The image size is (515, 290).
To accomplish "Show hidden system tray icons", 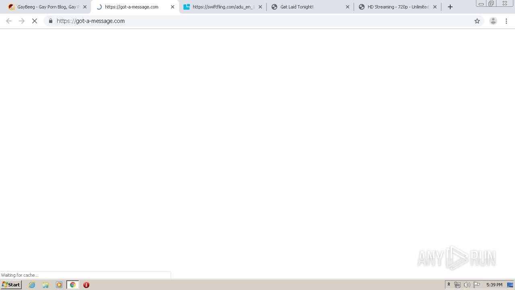I will coord(449,285).
